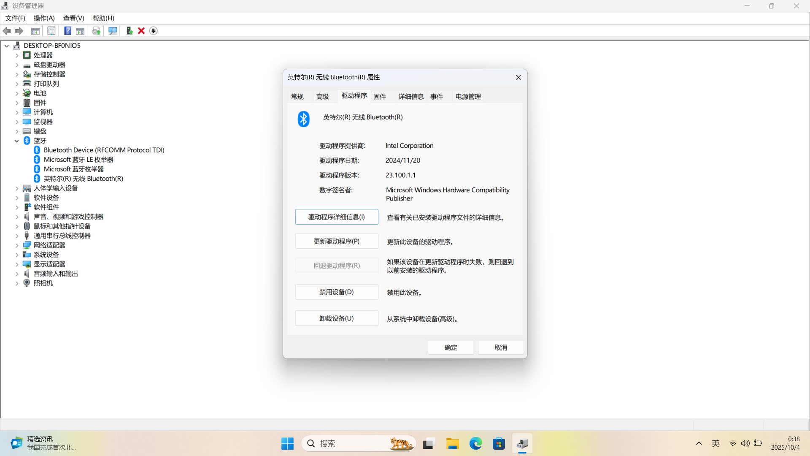Viewport: 810px width, 456px height.
Task: Click the properties sheet toolbar icon
Action: [51, 31]
